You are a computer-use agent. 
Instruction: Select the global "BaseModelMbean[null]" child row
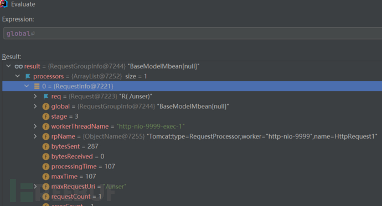192,107
